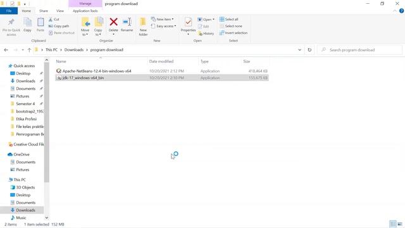This screenshot has height=228, width=405.
Task: Switch to the Home ribbon tab
Action: click(x=26, y=11)
